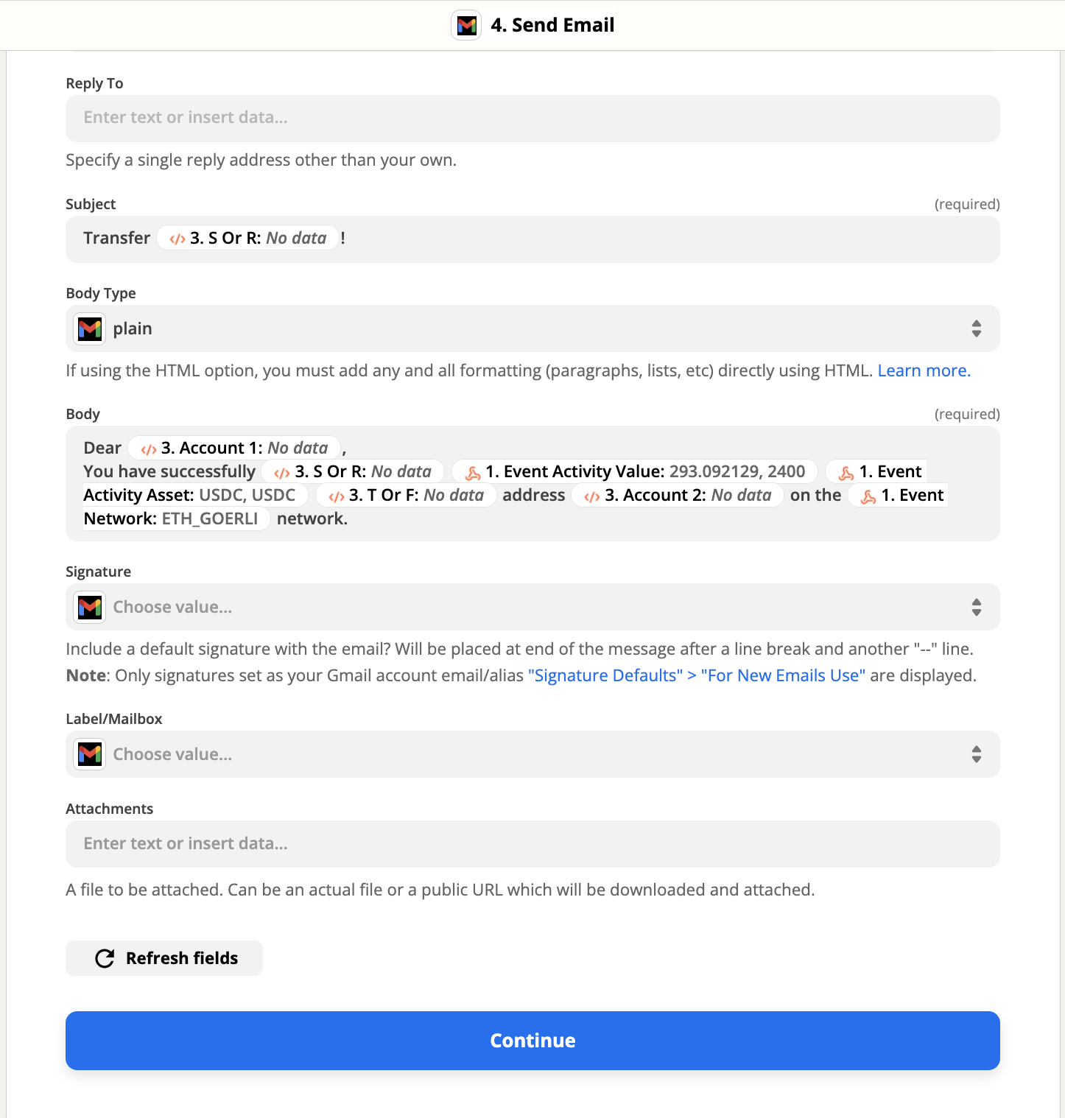Click the code icon on the '3. S Or R' subject pill

click(176, 238)
